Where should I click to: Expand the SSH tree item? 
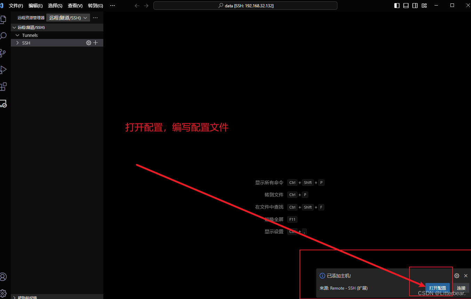pos(17,42)
